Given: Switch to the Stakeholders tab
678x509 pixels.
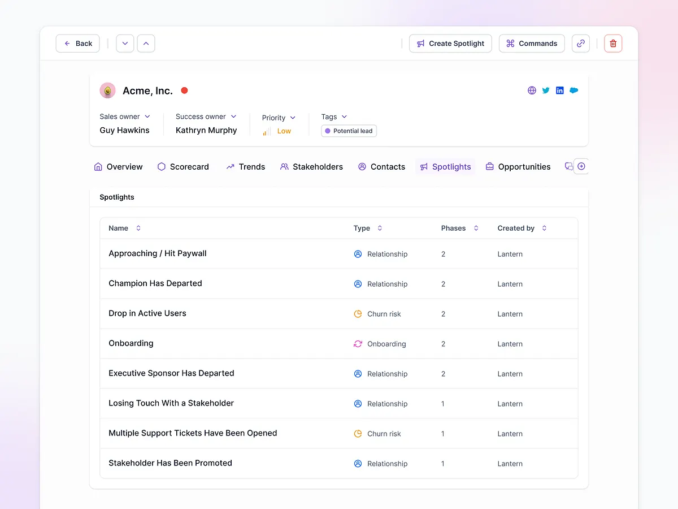Looking at the screenshot, I should point(311,167).
